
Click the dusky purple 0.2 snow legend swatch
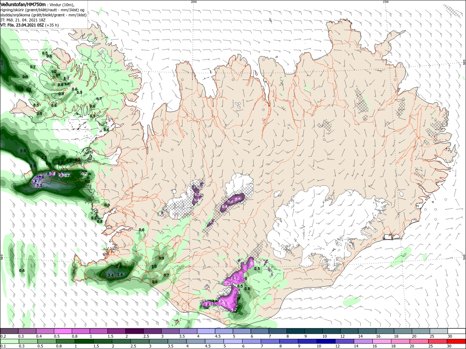(9, 331)
